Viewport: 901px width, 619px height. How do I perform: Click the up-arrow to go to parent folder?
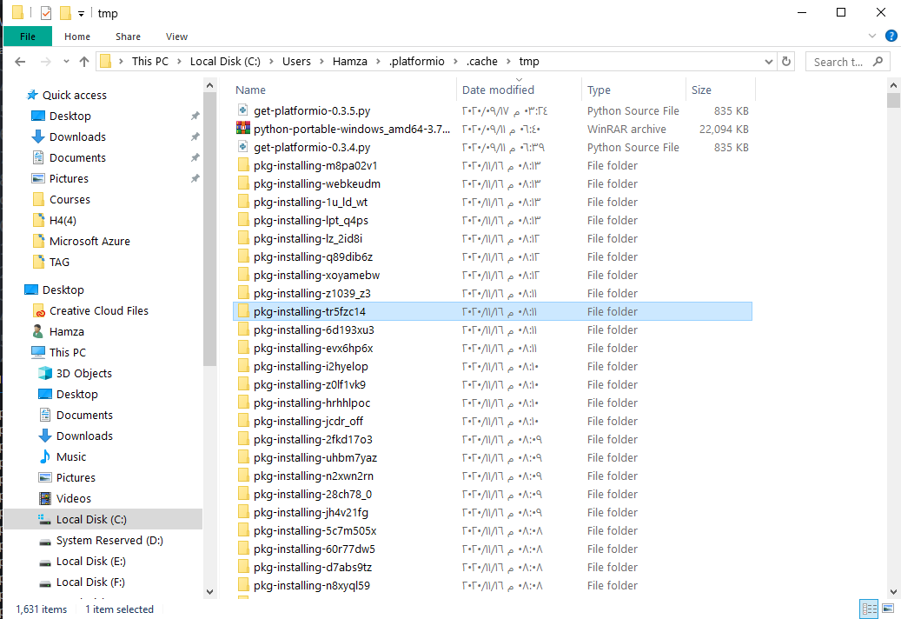83,61
